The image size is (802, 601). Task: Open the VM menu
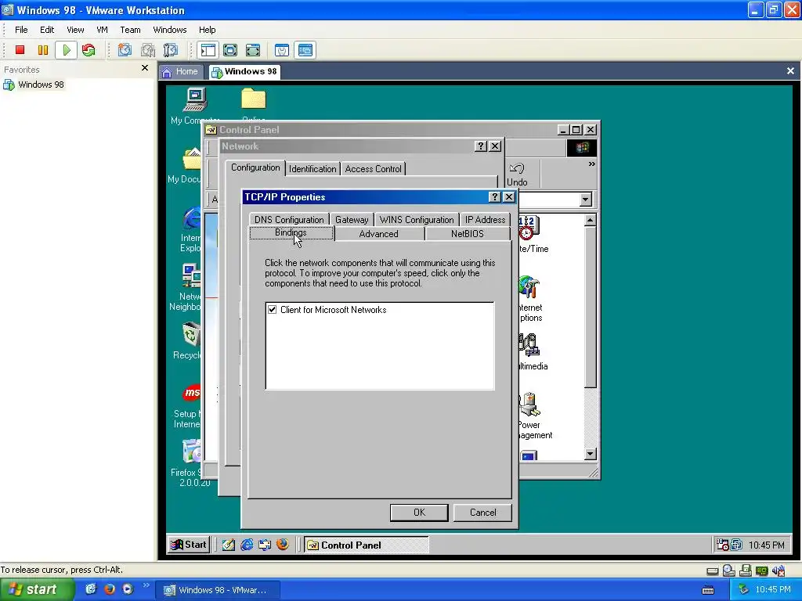click(103, 30)
